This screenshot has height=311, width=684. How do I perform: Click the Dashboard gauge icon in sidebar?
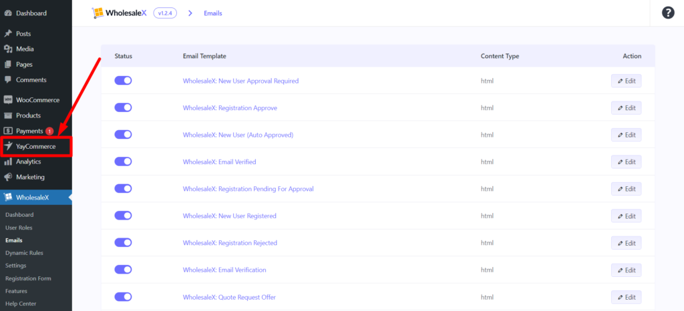point(8,13)
